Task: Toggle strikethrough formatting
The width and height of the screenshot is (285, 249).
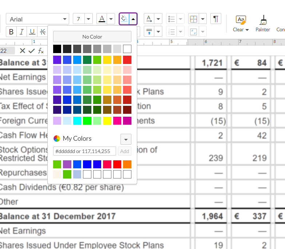Action: pos(43,32)
